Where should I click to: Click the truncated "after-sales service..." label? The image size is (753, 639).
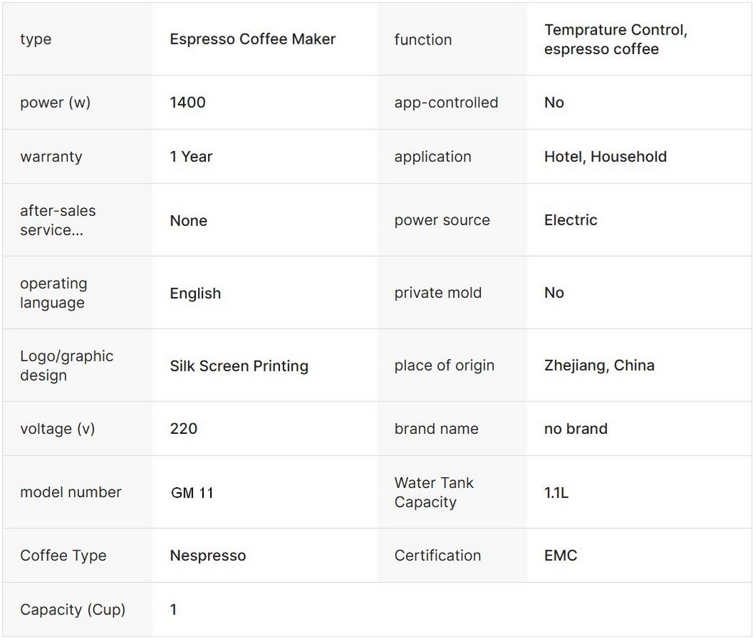(x=58, y=220)
